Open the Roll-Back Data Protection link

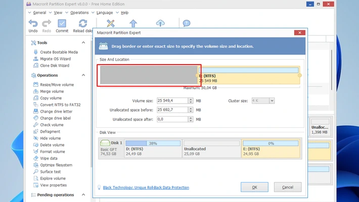(x=146, y=187)
